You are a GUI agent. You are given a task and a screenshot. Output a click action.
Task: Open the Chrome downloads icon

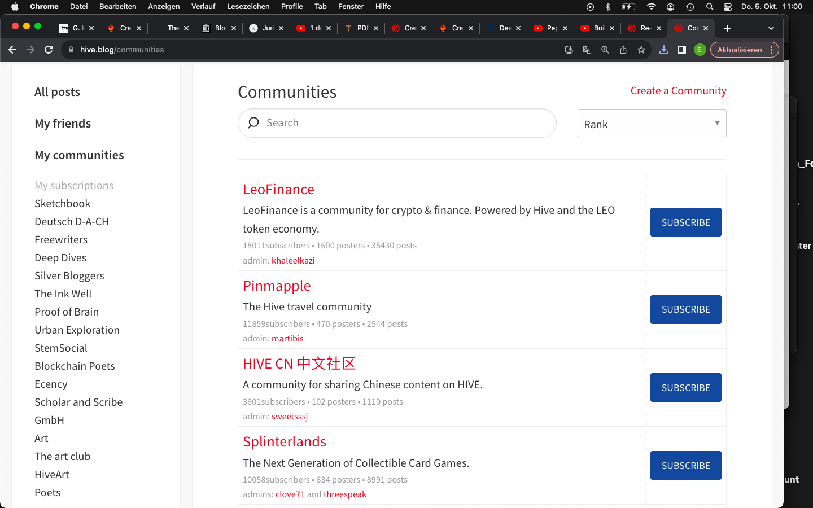click(x=664, y=50)
